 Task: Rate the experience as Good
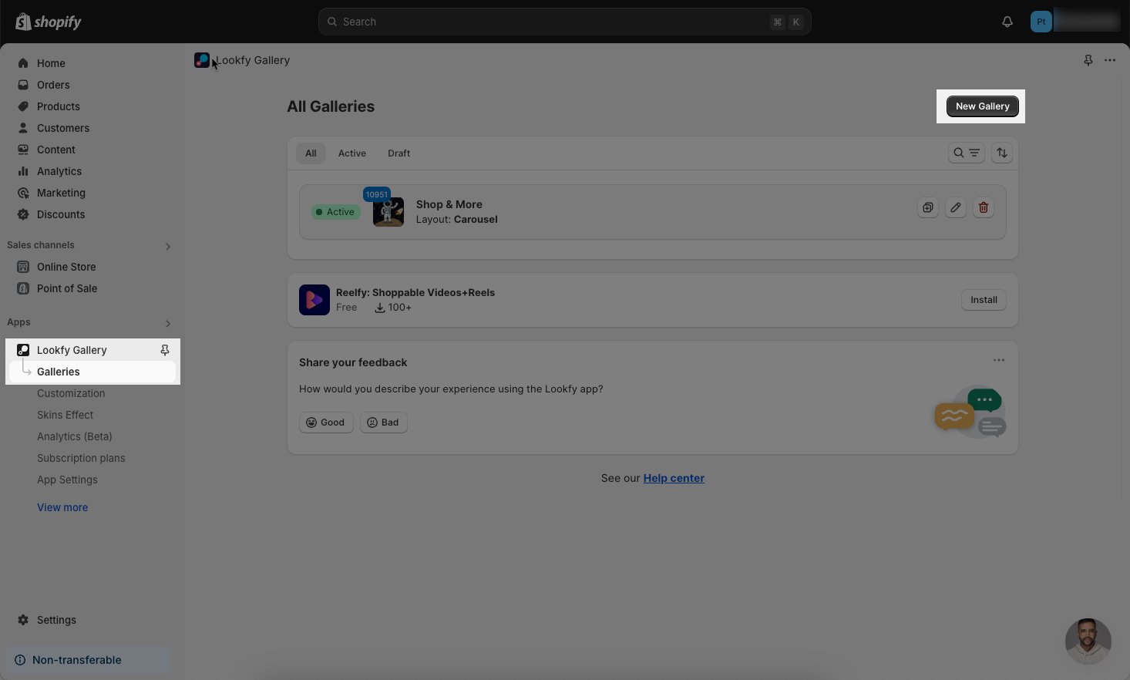tap(326, 422)
